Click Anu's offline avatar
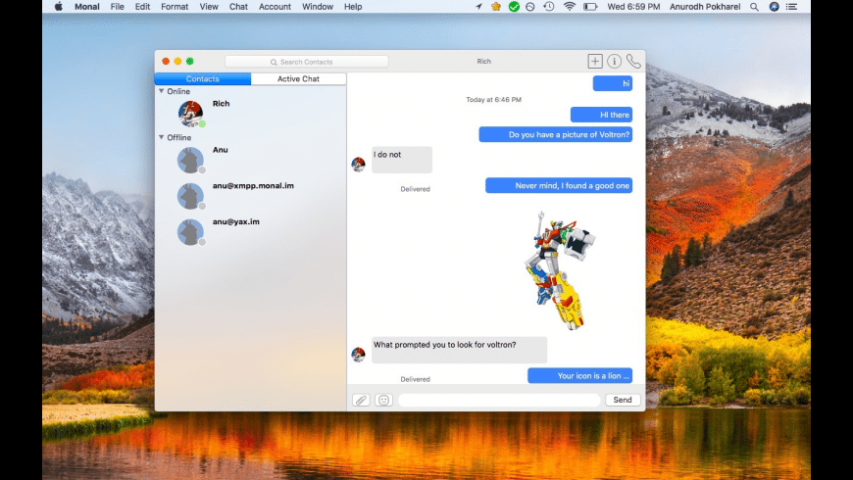 click(x=190, y=160)
